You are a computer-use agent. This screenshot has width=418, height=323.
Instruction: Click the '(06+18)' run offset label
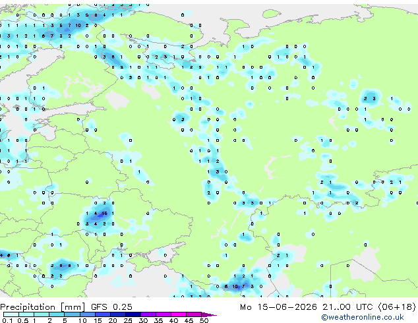(397, 307)
